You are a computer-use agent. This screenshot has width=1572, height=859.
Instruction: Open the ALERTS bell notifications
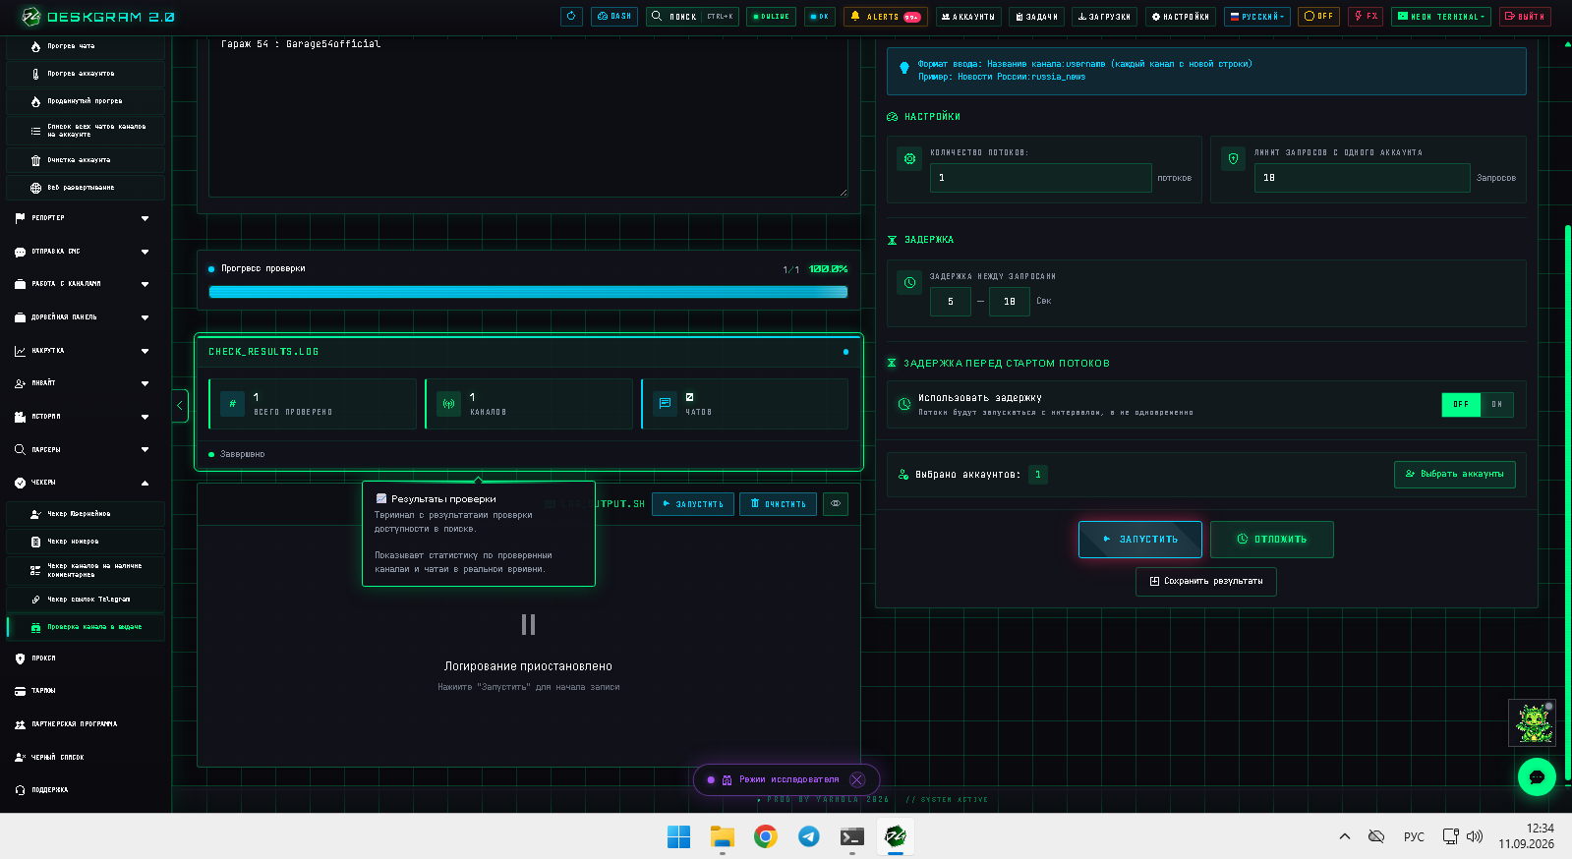tap(885, 17)
